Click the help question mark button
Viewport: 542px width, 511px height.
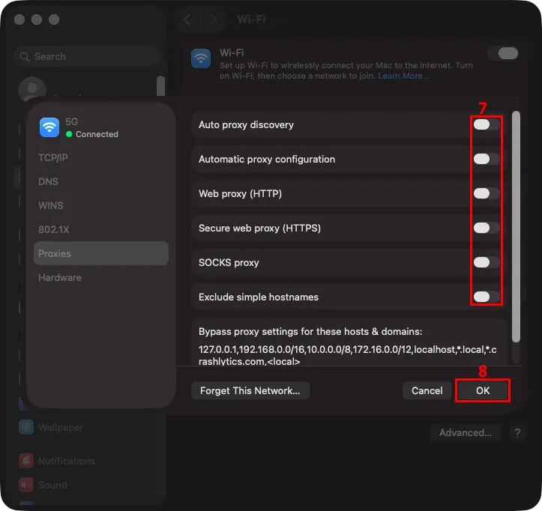(x=517, y=432)
